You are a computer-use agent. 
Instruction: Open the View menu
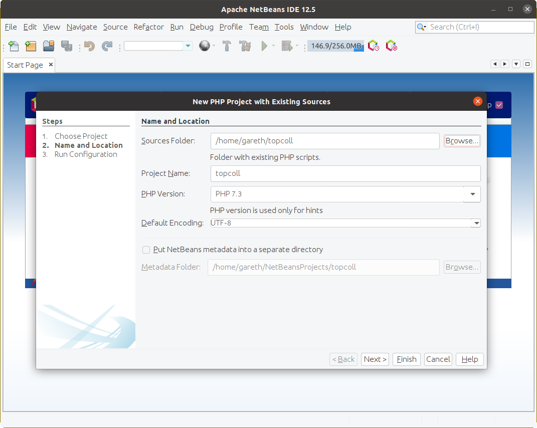coord(51,27)
